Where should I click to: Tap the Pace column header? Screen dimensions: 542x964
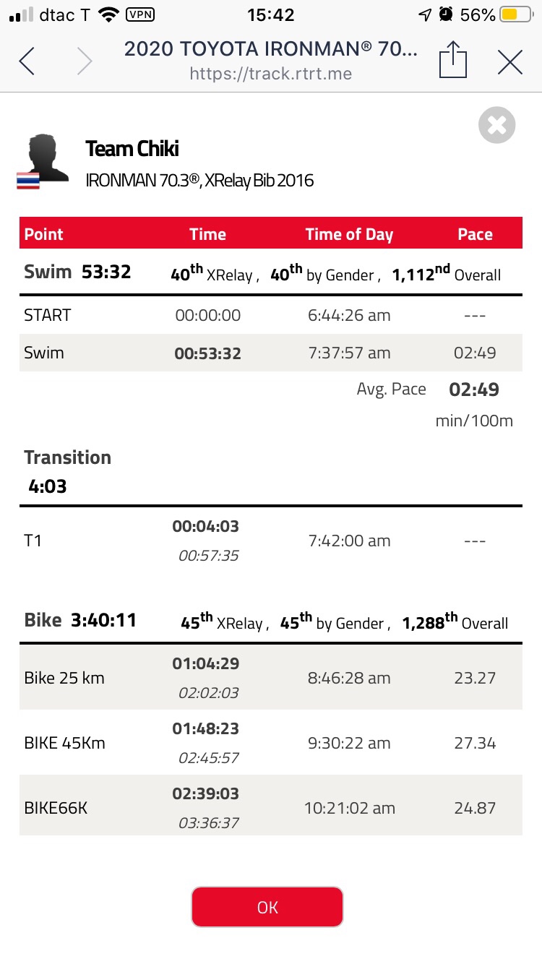coord(475,234)
